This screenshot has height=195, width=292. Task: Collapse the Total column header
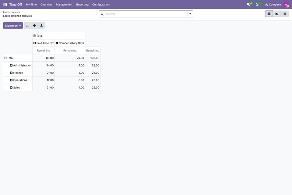[x=38, y=36]
